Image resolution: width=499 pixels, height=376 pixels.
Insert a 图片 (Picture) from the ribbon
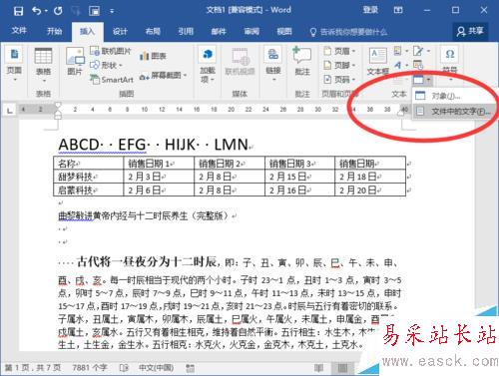click(x=75, y=62)
